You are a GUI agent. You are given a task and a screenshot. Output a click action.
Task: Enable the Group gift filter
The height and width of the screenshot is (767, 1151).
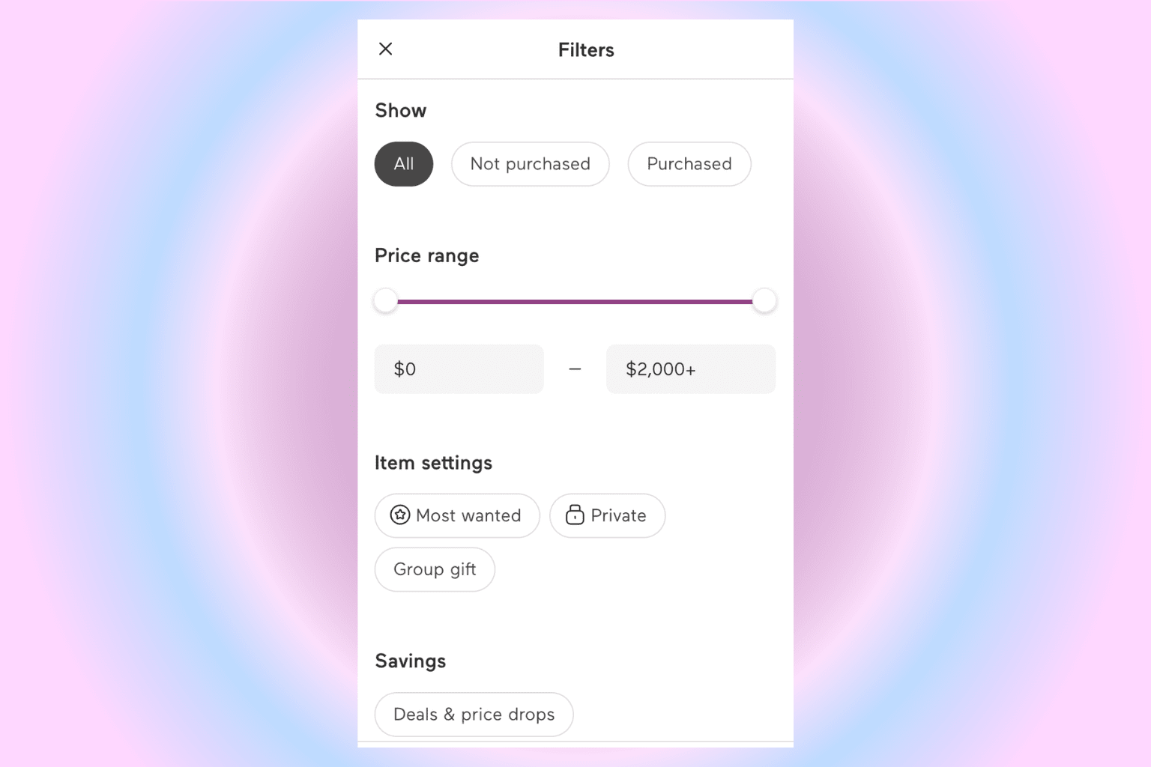click(435, 569)
